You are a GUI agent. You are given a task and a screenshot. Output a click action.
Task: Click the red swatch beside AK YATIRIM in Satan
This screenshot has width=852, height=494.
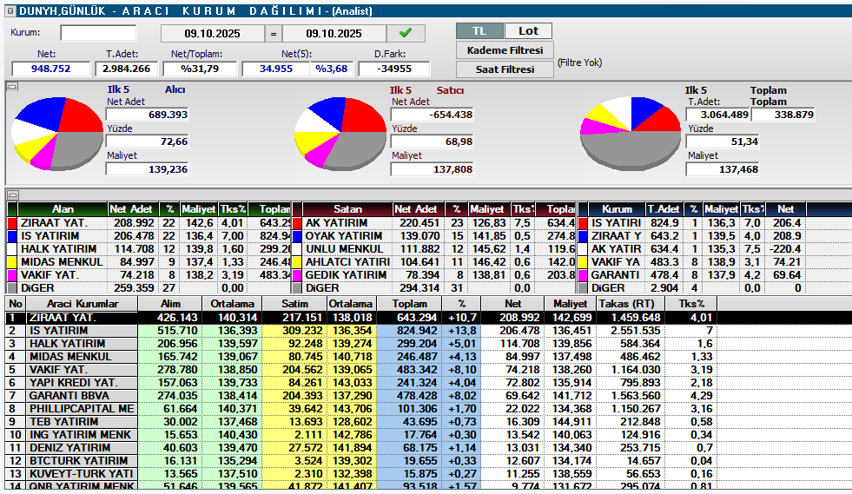click(x=297, y=223)
